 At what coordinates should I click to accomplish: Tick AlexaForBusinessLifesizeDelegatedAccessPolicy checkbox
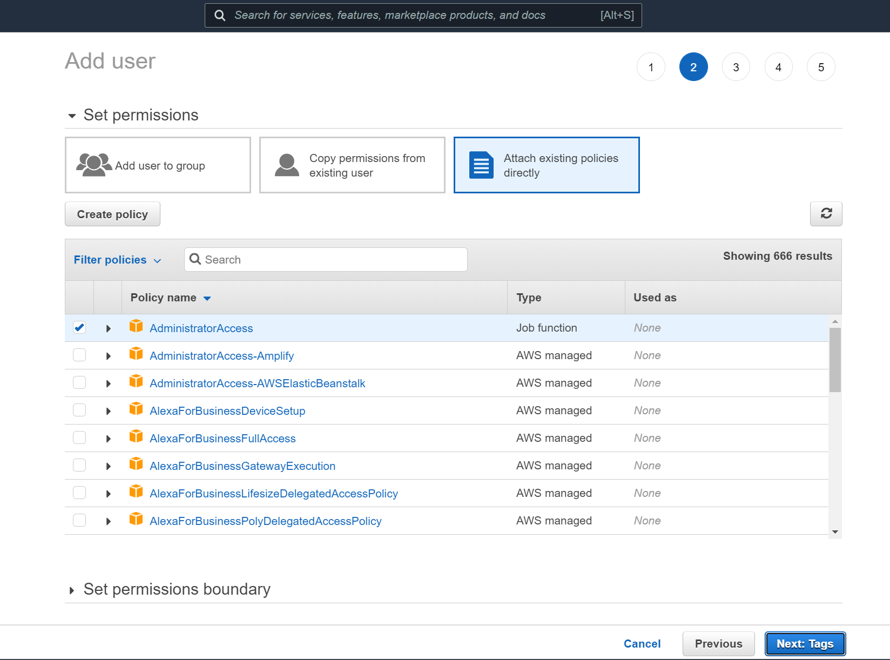click(x=79, y=493)
